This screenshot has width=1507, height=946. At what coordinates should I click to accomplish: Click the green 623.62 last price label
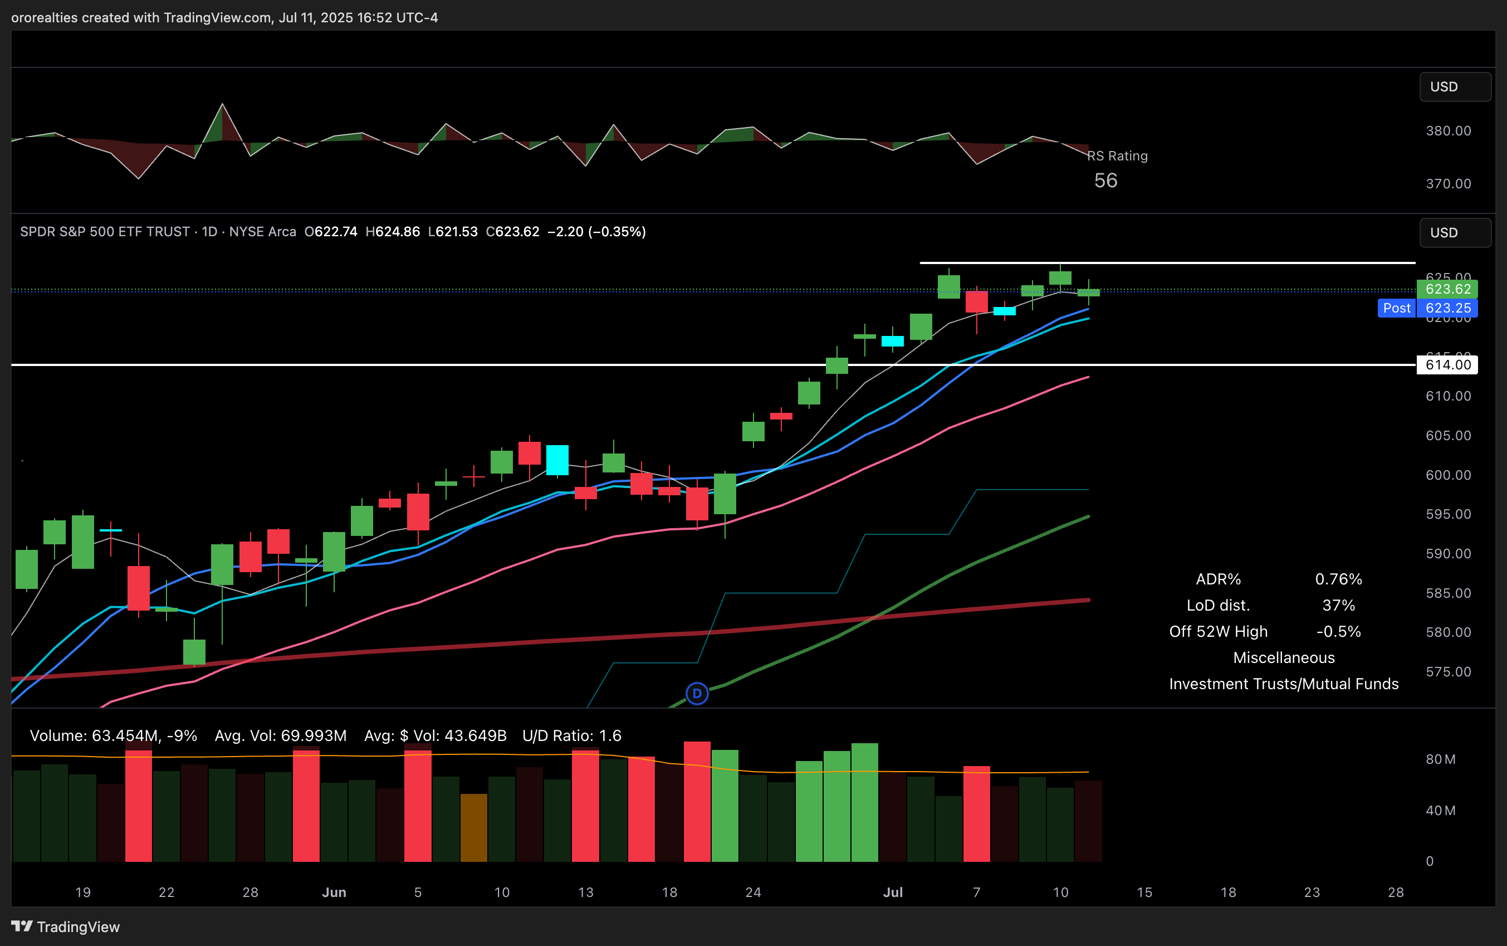point(1447,289)
